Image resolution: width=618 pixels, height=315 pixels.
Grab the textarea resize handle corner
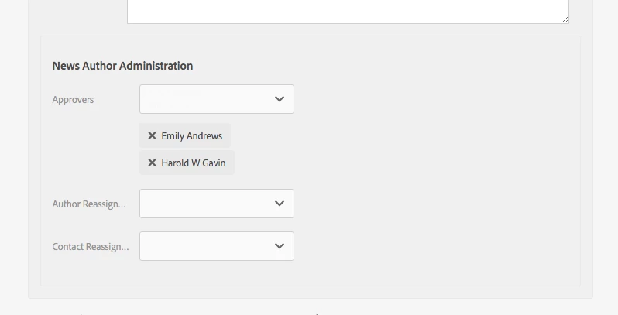pyautogui.click(x=565, y=19)
